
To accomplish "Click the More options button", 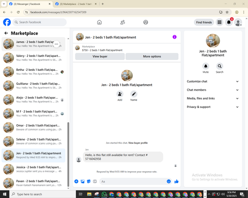I will tap(152, 56).
